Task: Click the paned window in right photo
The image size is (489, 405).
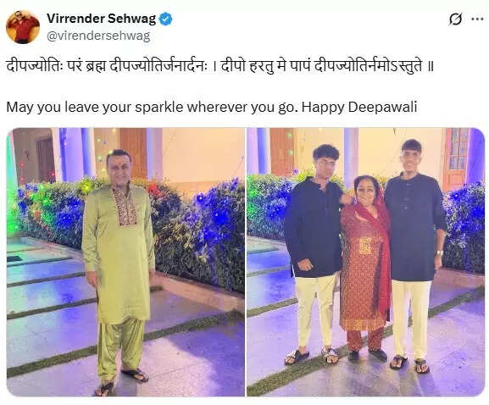Action: 457,149
